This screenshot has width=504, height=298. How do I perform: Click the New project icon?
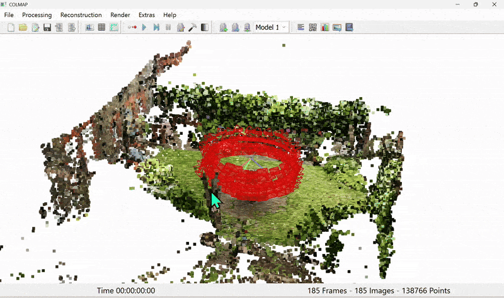(x=11, y=28)
